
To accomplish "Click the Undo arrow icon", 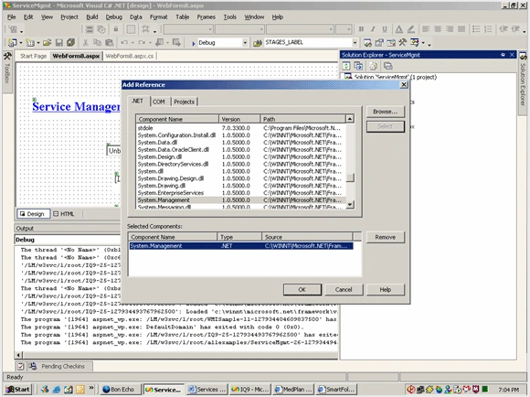I will pos(124,43).
